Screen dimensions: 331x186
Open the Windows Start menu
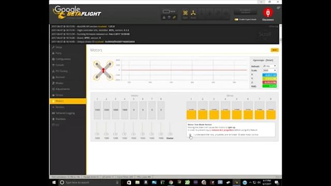click(54, 182)
